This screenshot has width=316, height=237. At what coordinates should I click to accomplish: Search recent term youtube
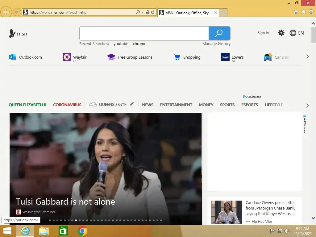121,44
